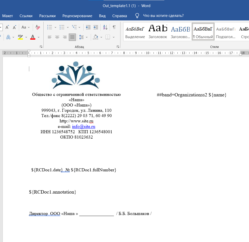The width and height of the screenshot is (249, 242).
Task: Open the Рецензирование ribbon tab
Action: (77, 16)
